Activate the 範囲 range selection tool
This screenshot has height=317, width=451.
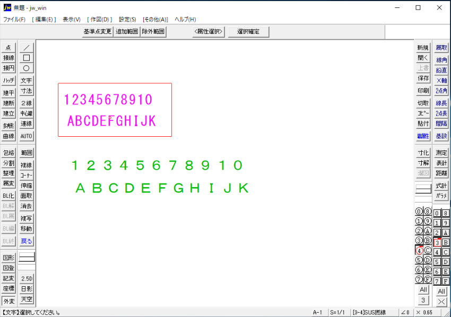26,153
